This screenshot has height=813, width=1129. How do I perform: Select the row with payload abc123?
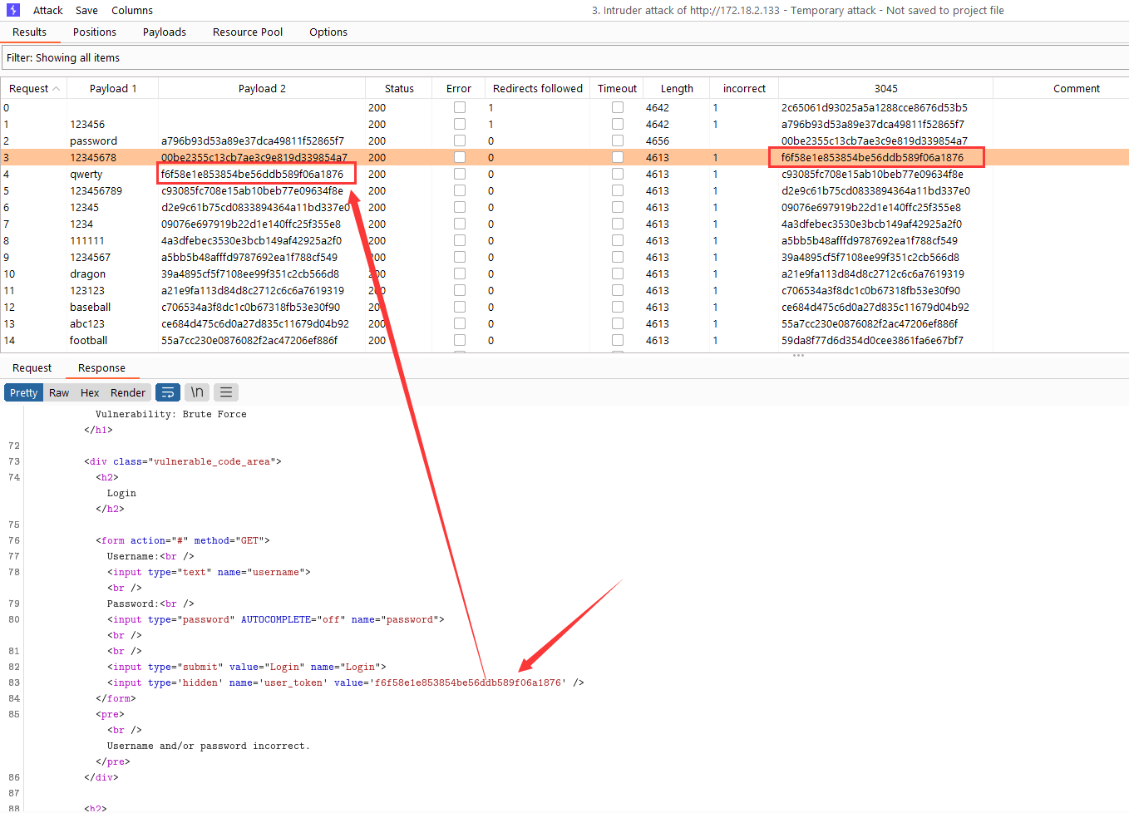point(564,323)
